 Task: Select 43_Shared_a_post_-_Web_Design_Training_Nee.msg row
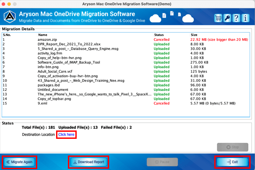coord(126,81)
